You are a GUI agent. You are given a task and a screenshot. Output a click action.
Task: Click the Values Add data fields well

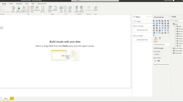click(162, 44)
